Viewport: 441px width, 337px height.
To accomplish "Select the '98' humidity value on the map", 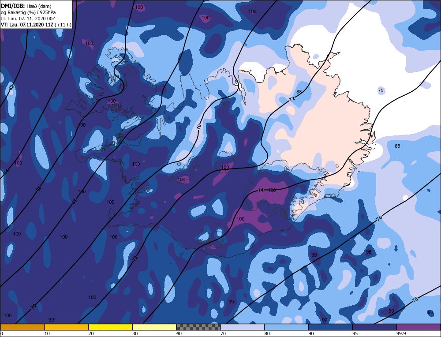I will pos(368,252).
